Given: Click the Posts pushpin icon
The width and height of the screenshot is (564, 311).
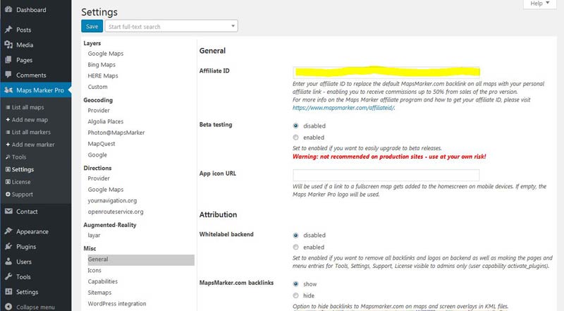Looking at the screenshot, I should click(x=8, y=30).
